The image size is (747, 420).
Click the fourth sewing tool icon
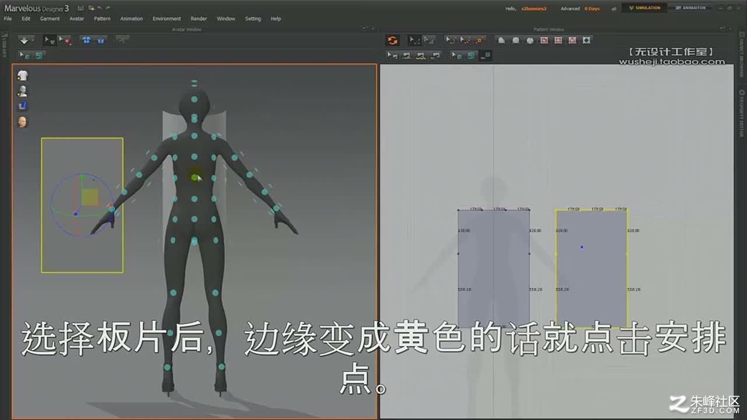click(x=435, y=55)
